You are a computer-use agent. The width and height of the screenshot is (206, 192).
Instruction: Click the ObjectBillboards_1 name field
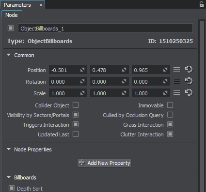[x=105, y=29]
